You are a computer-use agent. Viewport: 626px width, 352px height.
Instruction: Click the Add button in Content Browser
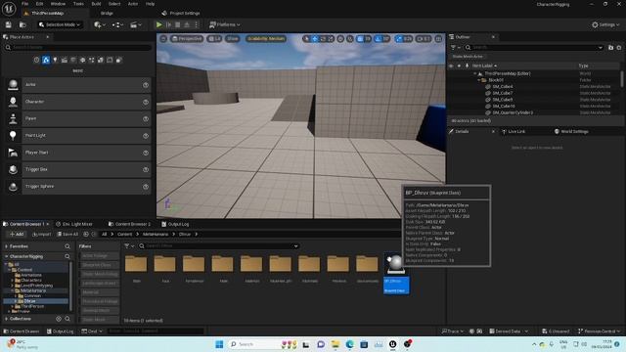[x=17, y=234]
